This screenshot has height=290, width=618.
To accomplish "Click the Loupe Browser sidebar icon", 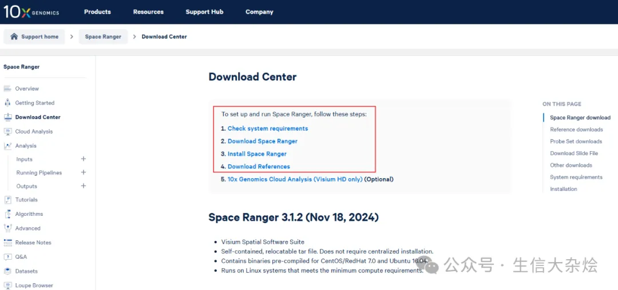I will (7, 285).
